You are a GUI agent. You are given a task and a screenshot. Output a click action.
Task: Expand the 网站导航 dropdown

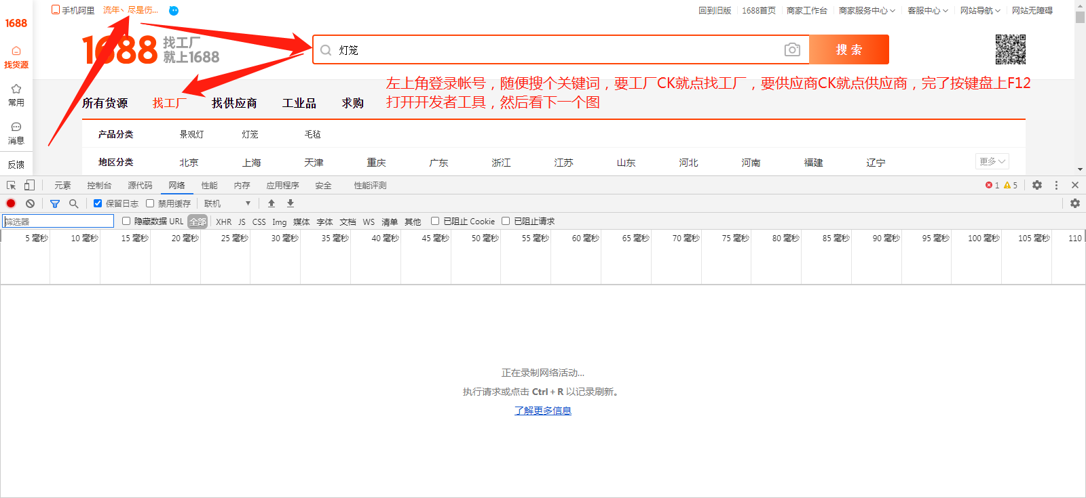coord(980,11)
